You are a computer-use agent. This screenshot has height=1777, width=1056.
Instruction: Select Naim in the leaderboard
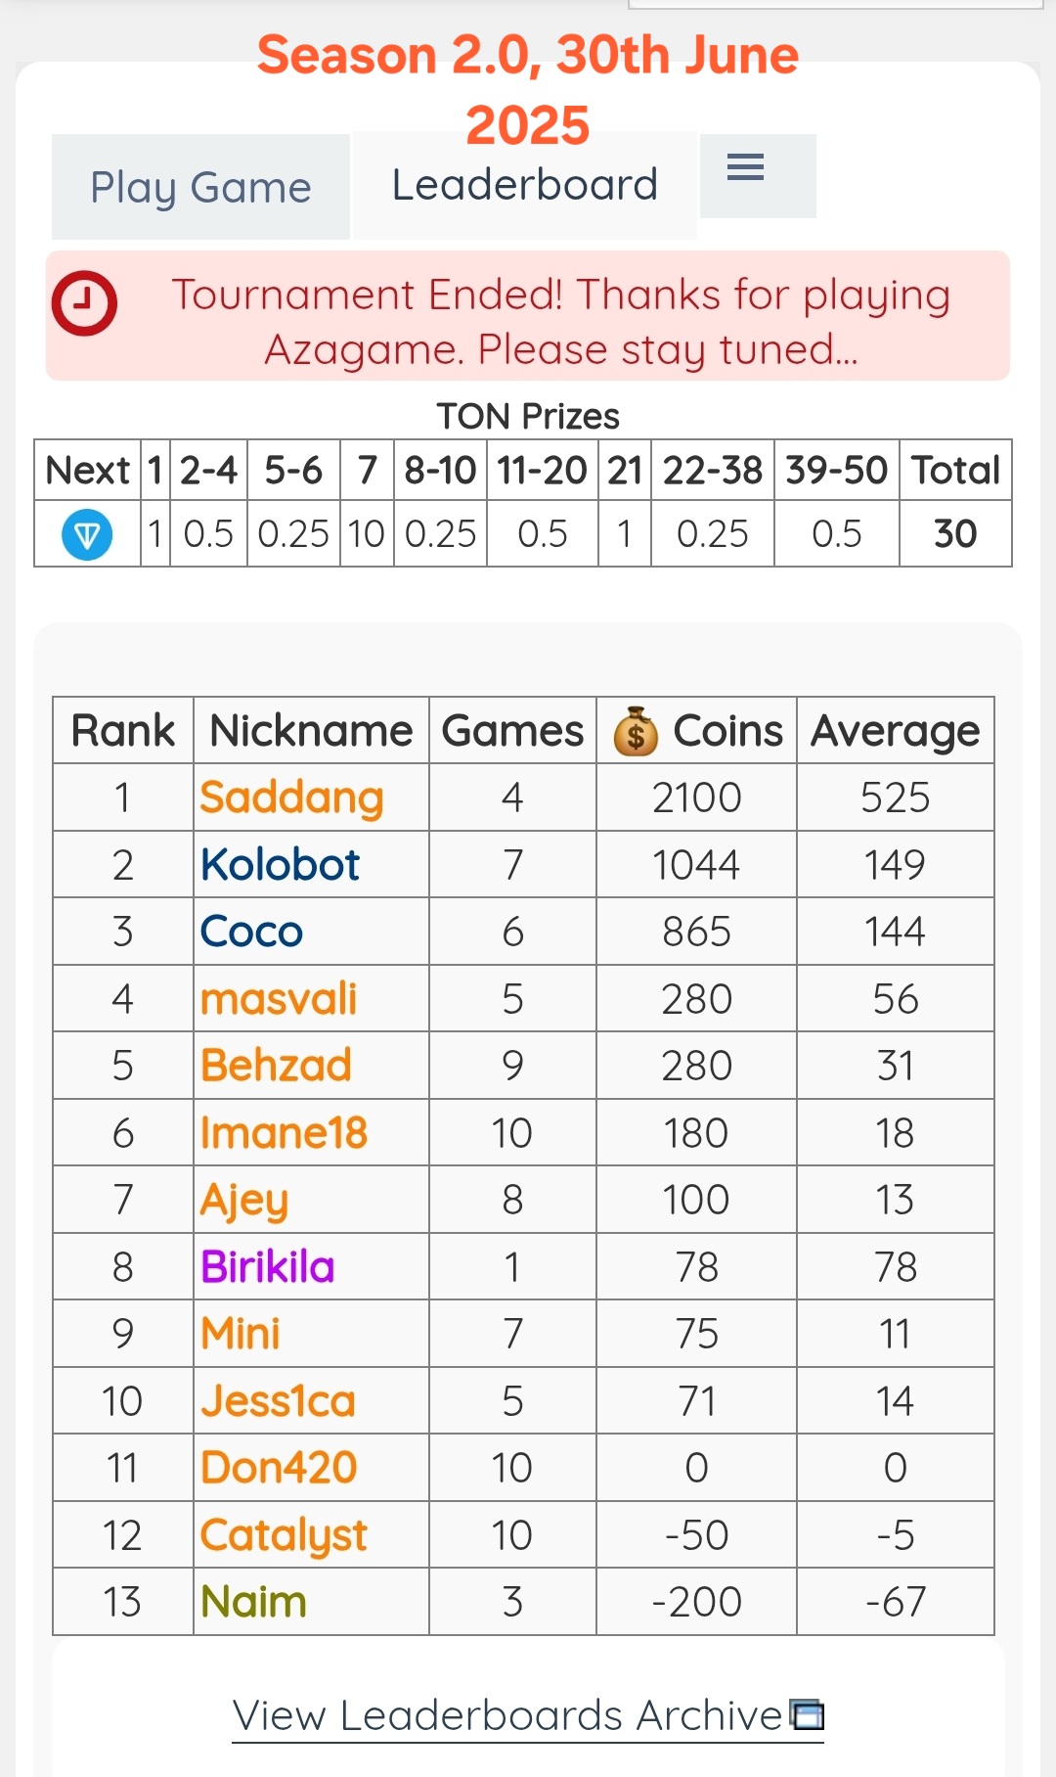(x=254, y=1602)
